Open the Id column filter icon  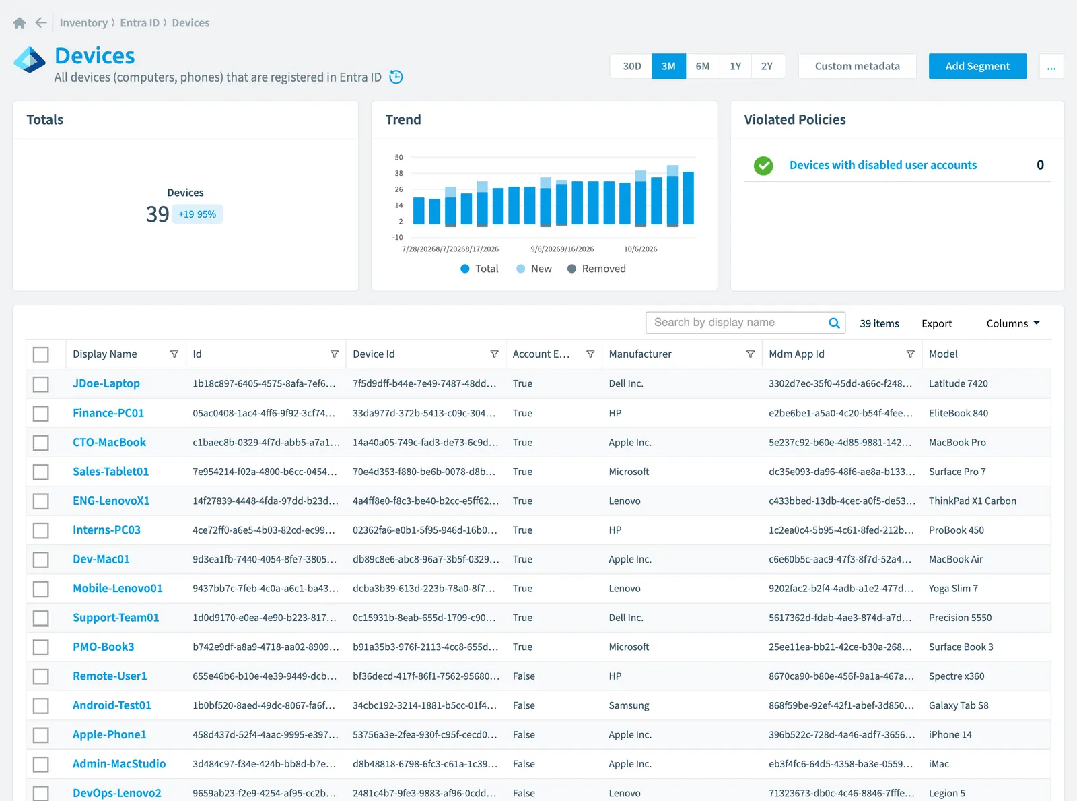[x=335, y=354]
